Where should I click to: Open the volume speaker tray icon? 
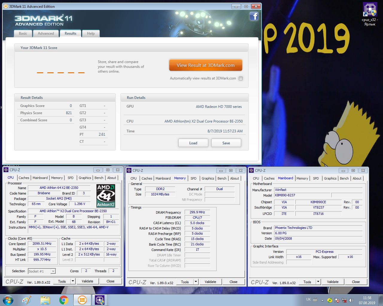[351, 300]
